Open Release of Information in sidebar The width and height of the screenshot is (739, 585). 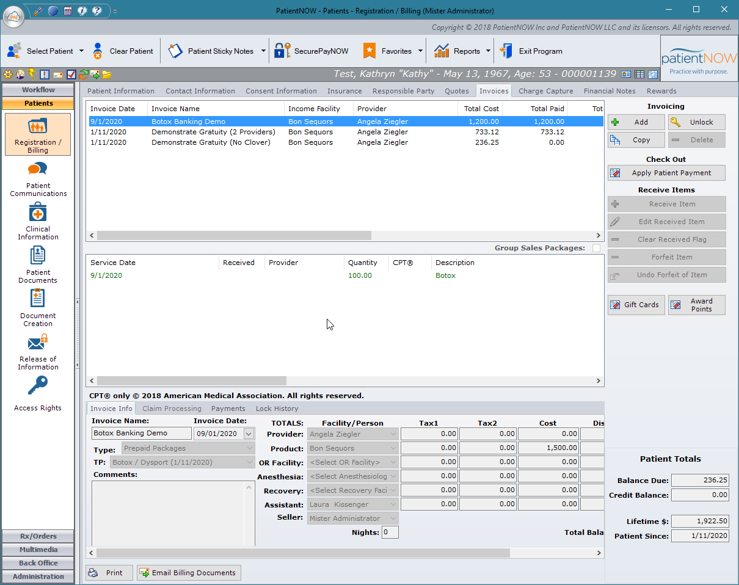click(x=38, y=352)
